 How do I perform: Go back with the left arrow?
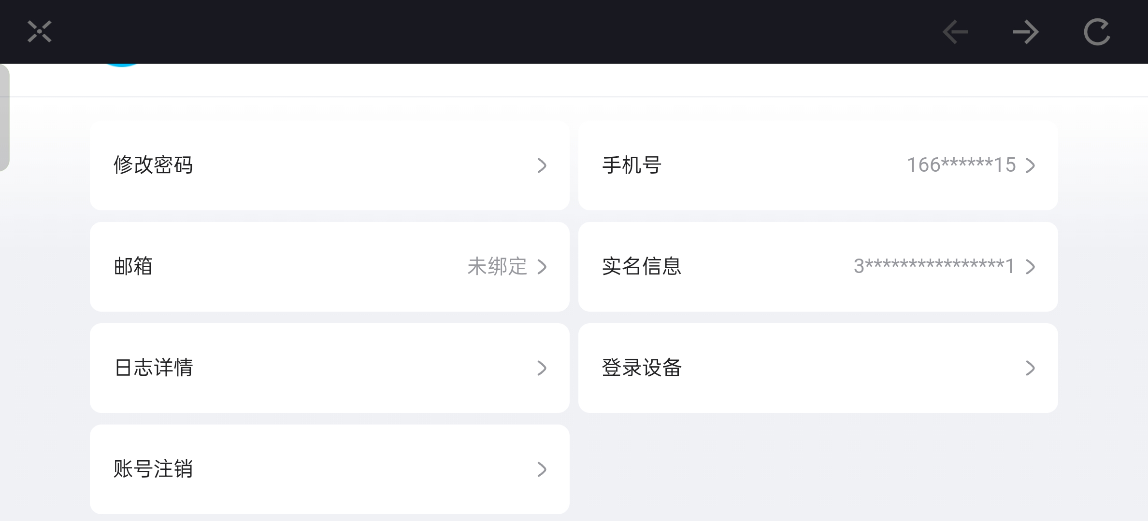955,32
